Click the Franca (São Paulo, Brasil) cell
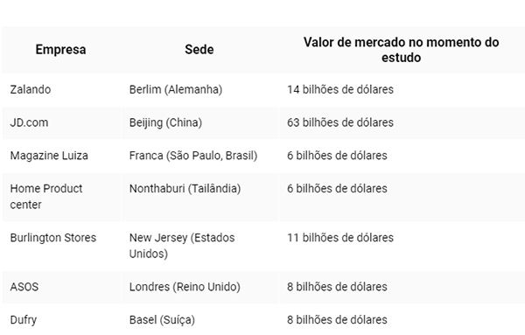This screenshot has width=525, height=335. [x=199, y=156]
